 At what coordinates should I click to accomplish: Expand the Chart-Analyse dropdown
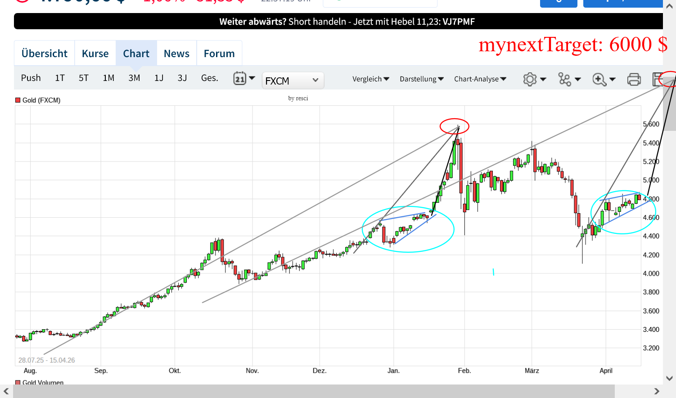click(x=480, y=79)
